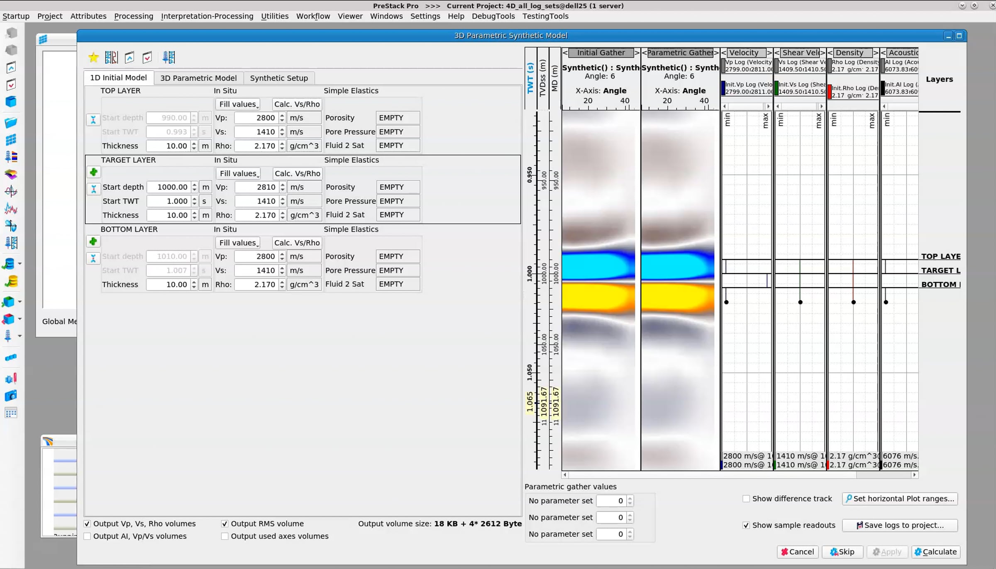
Task: Toggle Show sample readouts checkbox
Action: coord(746,525)
